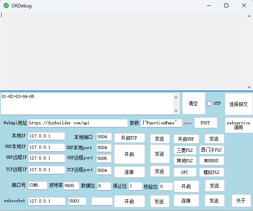
Task: Click the OPC button
Action: tap(185, 172)
